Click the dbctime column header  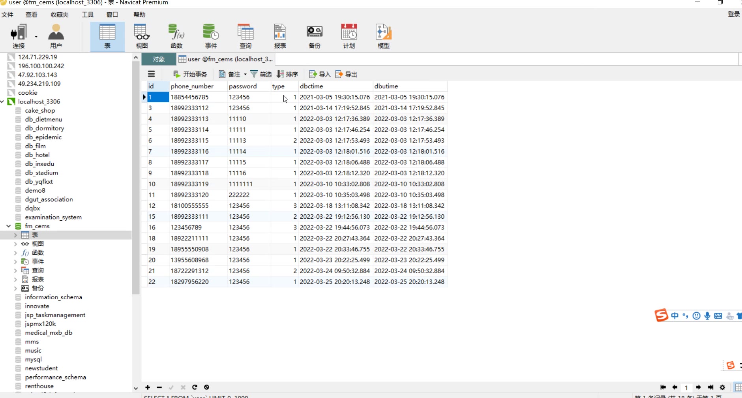[335, 86]
